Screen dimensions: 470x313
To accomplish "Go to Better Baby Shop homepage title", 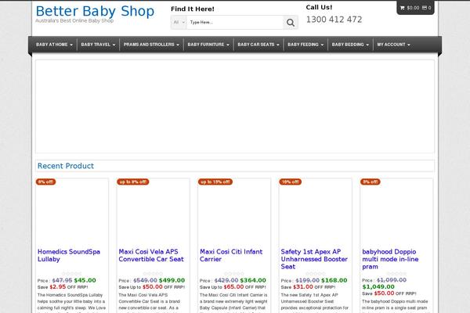I will click(95, 12).
